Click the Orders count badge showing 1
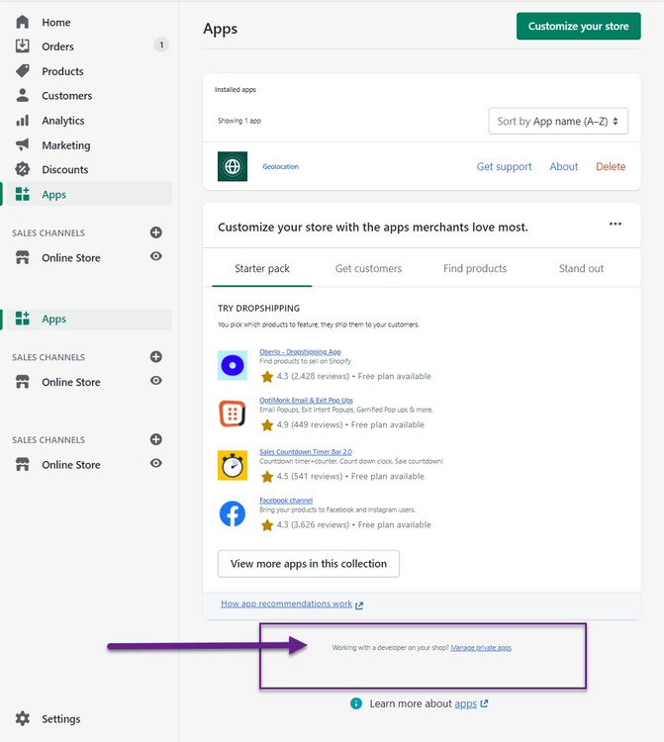The width and height of the screenshot is (664, 742). pos(161,45)
